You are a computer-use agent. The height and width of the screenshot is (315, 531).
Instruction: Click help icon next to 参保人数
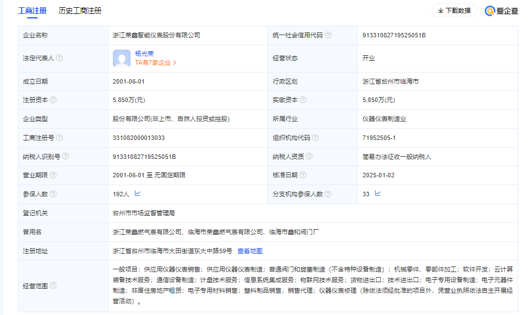[x=53, y=194]
